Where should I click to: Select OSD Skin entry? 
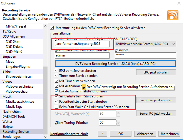pyautogui.click(x=22, y=41)
